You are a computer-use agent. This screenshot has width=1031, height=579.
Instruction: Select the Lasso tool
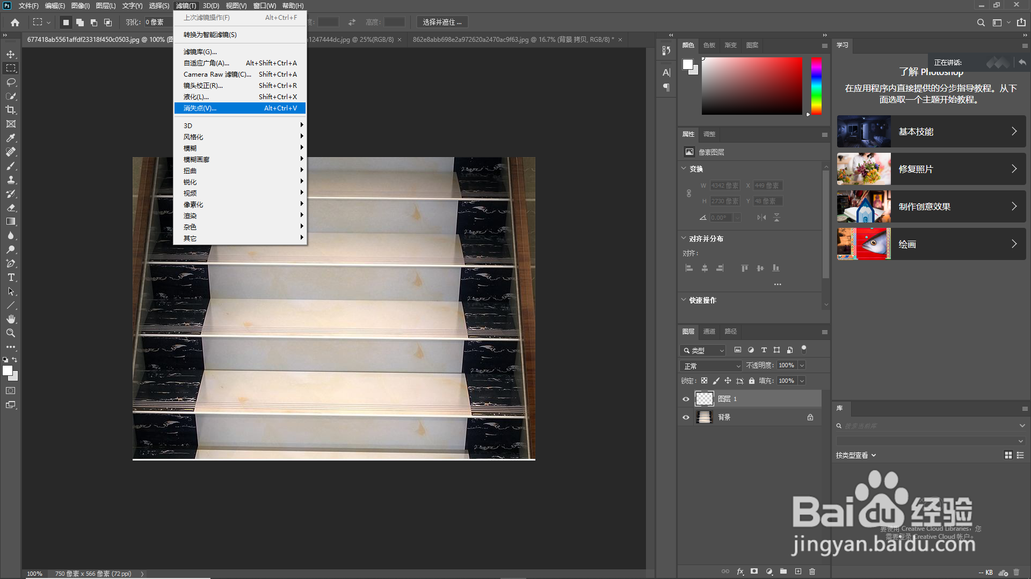pyautogui.click(x=11, y=82)
